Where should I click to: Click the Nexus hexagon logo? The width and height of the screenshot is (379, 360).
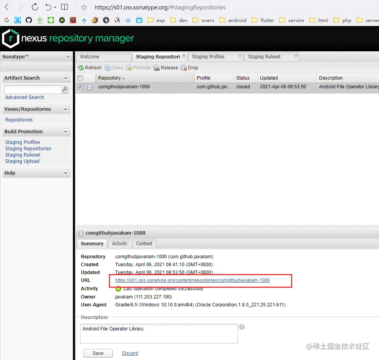click(10, 38)
